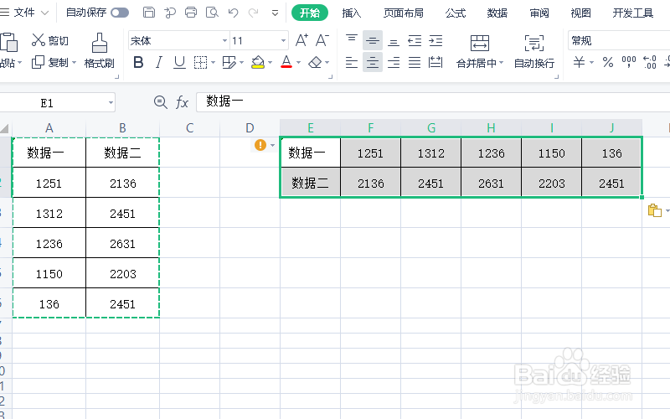Switch to the 插入 tab

(x=351, y=13)
